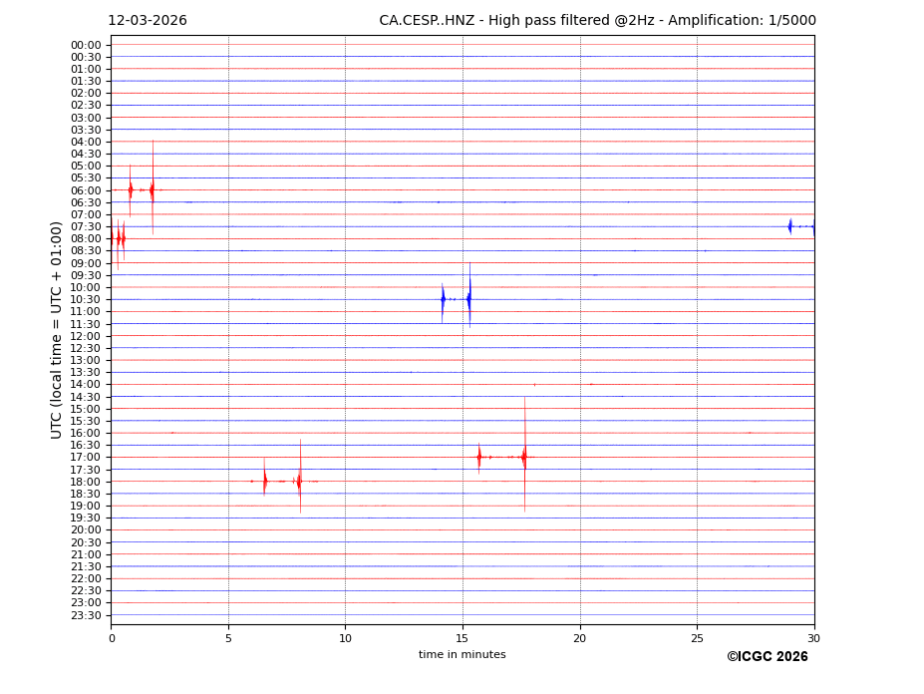Click the ©ICGC 2026 copyright text
Image resolution: width=924 pixels, height=694 pixels.
point(767,657)
